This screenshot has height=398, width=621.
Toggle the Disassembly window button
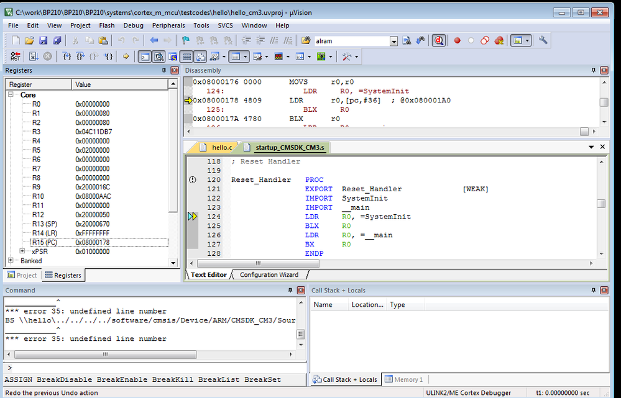tap(159, 57)
